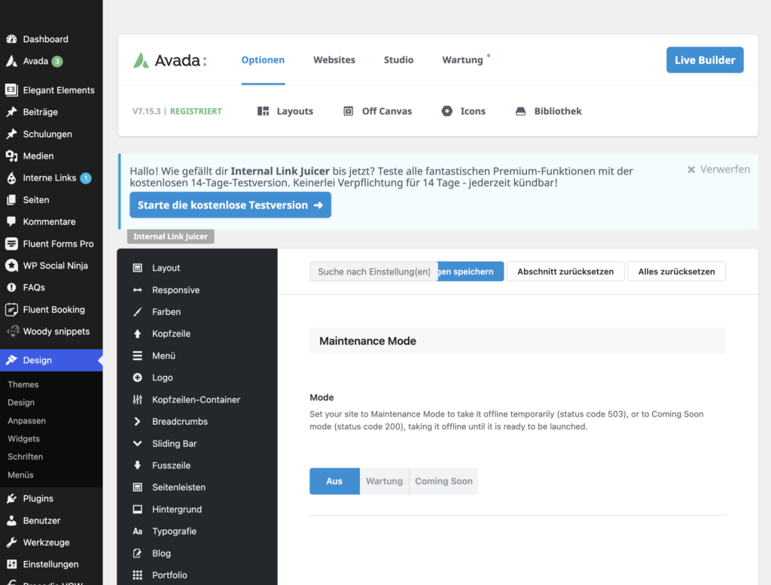Click the FAQs icon
The width and height of the screenshot is (771, 585).
pyautogui.click(x=12, y=287)
